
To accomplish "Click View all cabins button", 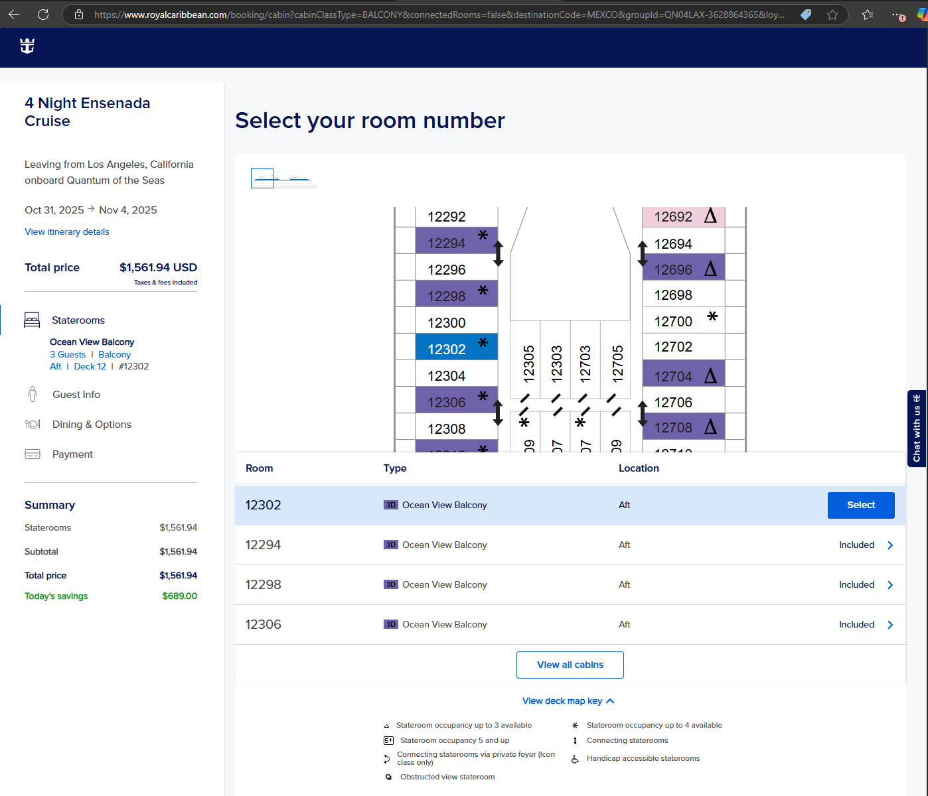I will [x=570, y=665].
